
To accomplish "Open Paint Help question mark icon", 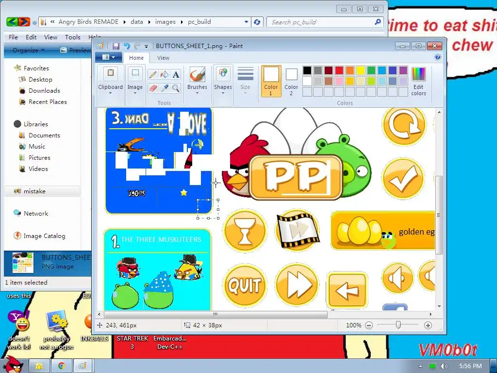I will 438,57.
